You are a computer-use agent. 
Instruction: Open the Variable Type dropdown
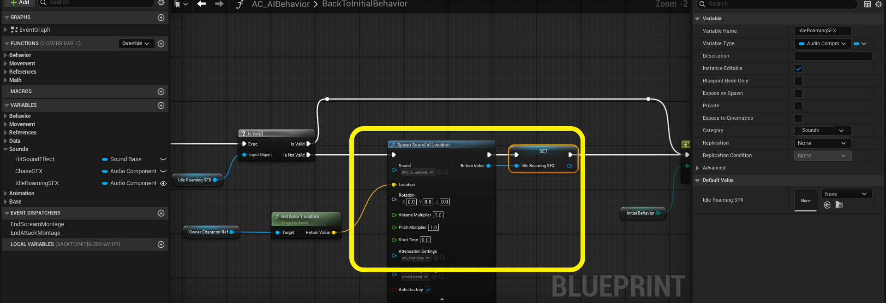(823, 44)
